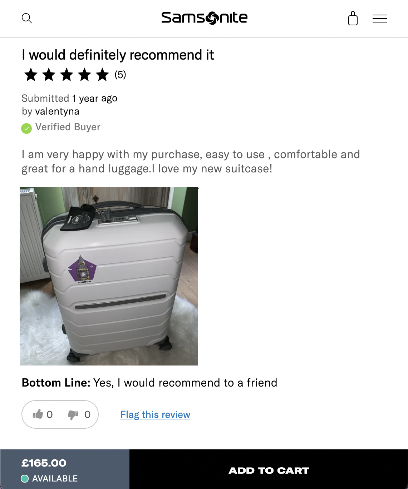The height and width of the screenshot is (489, 408).
Task: Open the site menu via the top-right lines
Action: [379, 18]
